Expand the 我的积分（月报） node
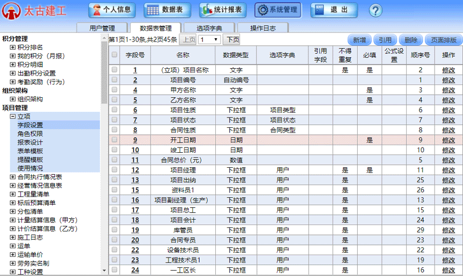The image size is (463, 276). pyautogui.click(x=13, y=56)
